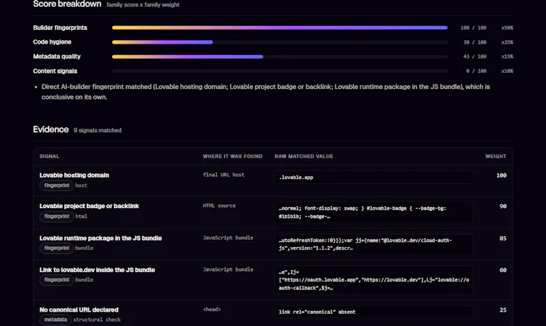The width and height of the screenshot is (546, 326).
Task: Click the 'SIGNAL' column header
Action: coord(49,157)
